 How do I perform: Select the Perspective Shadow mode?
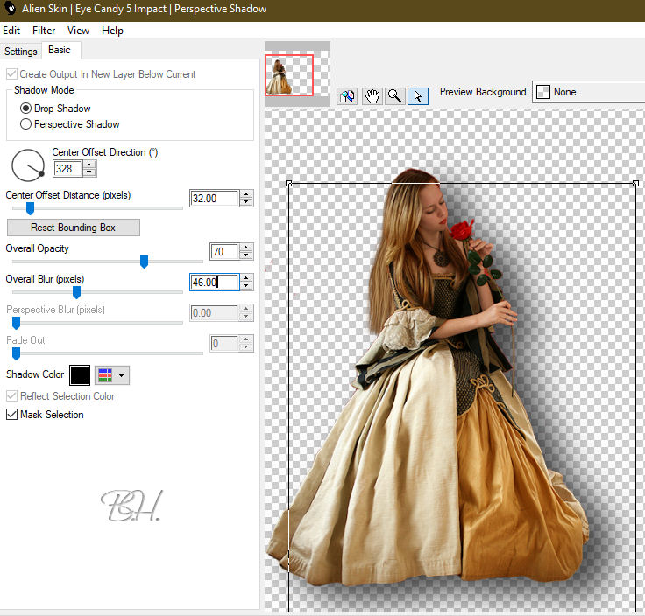26,124
